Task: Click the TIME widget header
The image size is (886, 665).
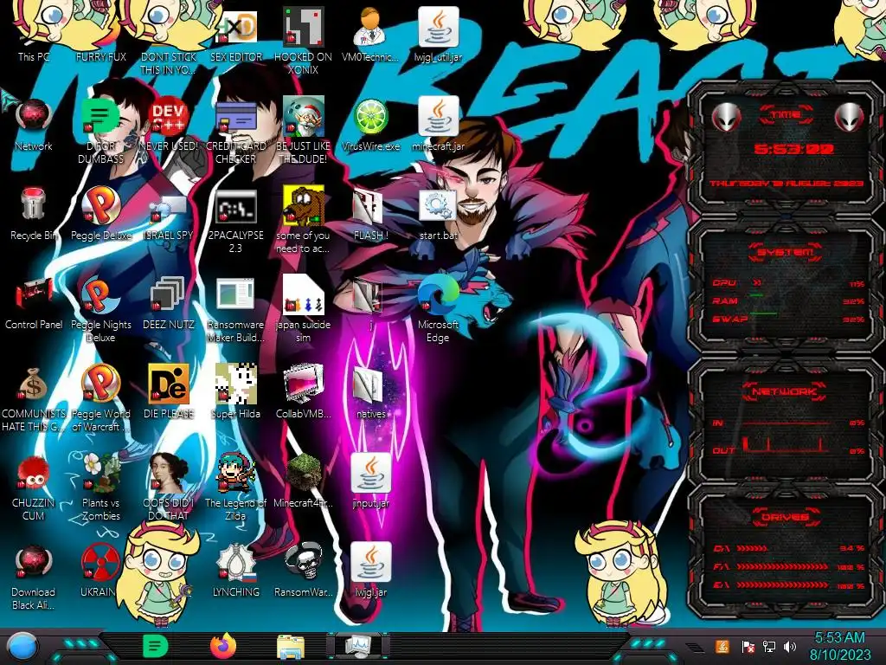Action: (786, 115)
